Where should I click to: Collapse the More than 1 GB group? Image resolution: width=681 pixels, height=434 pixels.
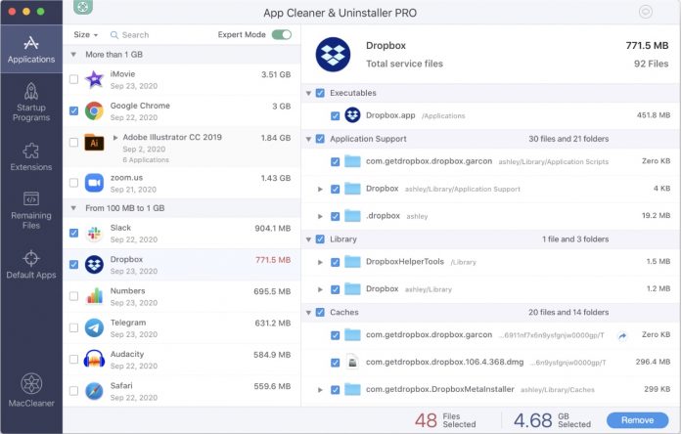tap(73, 55)
